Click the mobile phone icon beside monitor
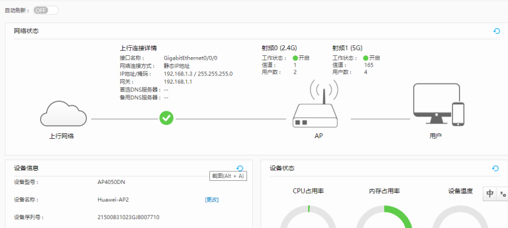508x228 pixels. [458, 114]
